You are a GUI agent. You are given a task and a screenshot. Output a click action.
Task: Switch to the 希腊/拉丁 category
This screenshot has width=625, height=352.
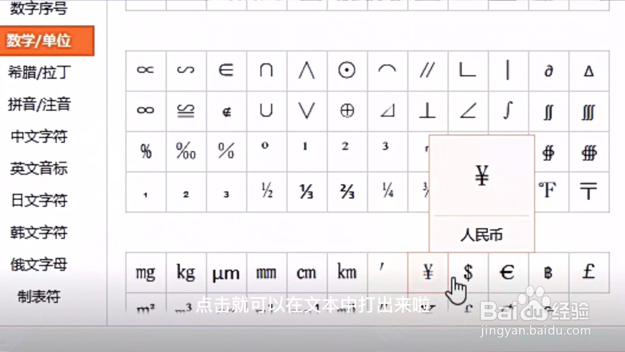39,72
